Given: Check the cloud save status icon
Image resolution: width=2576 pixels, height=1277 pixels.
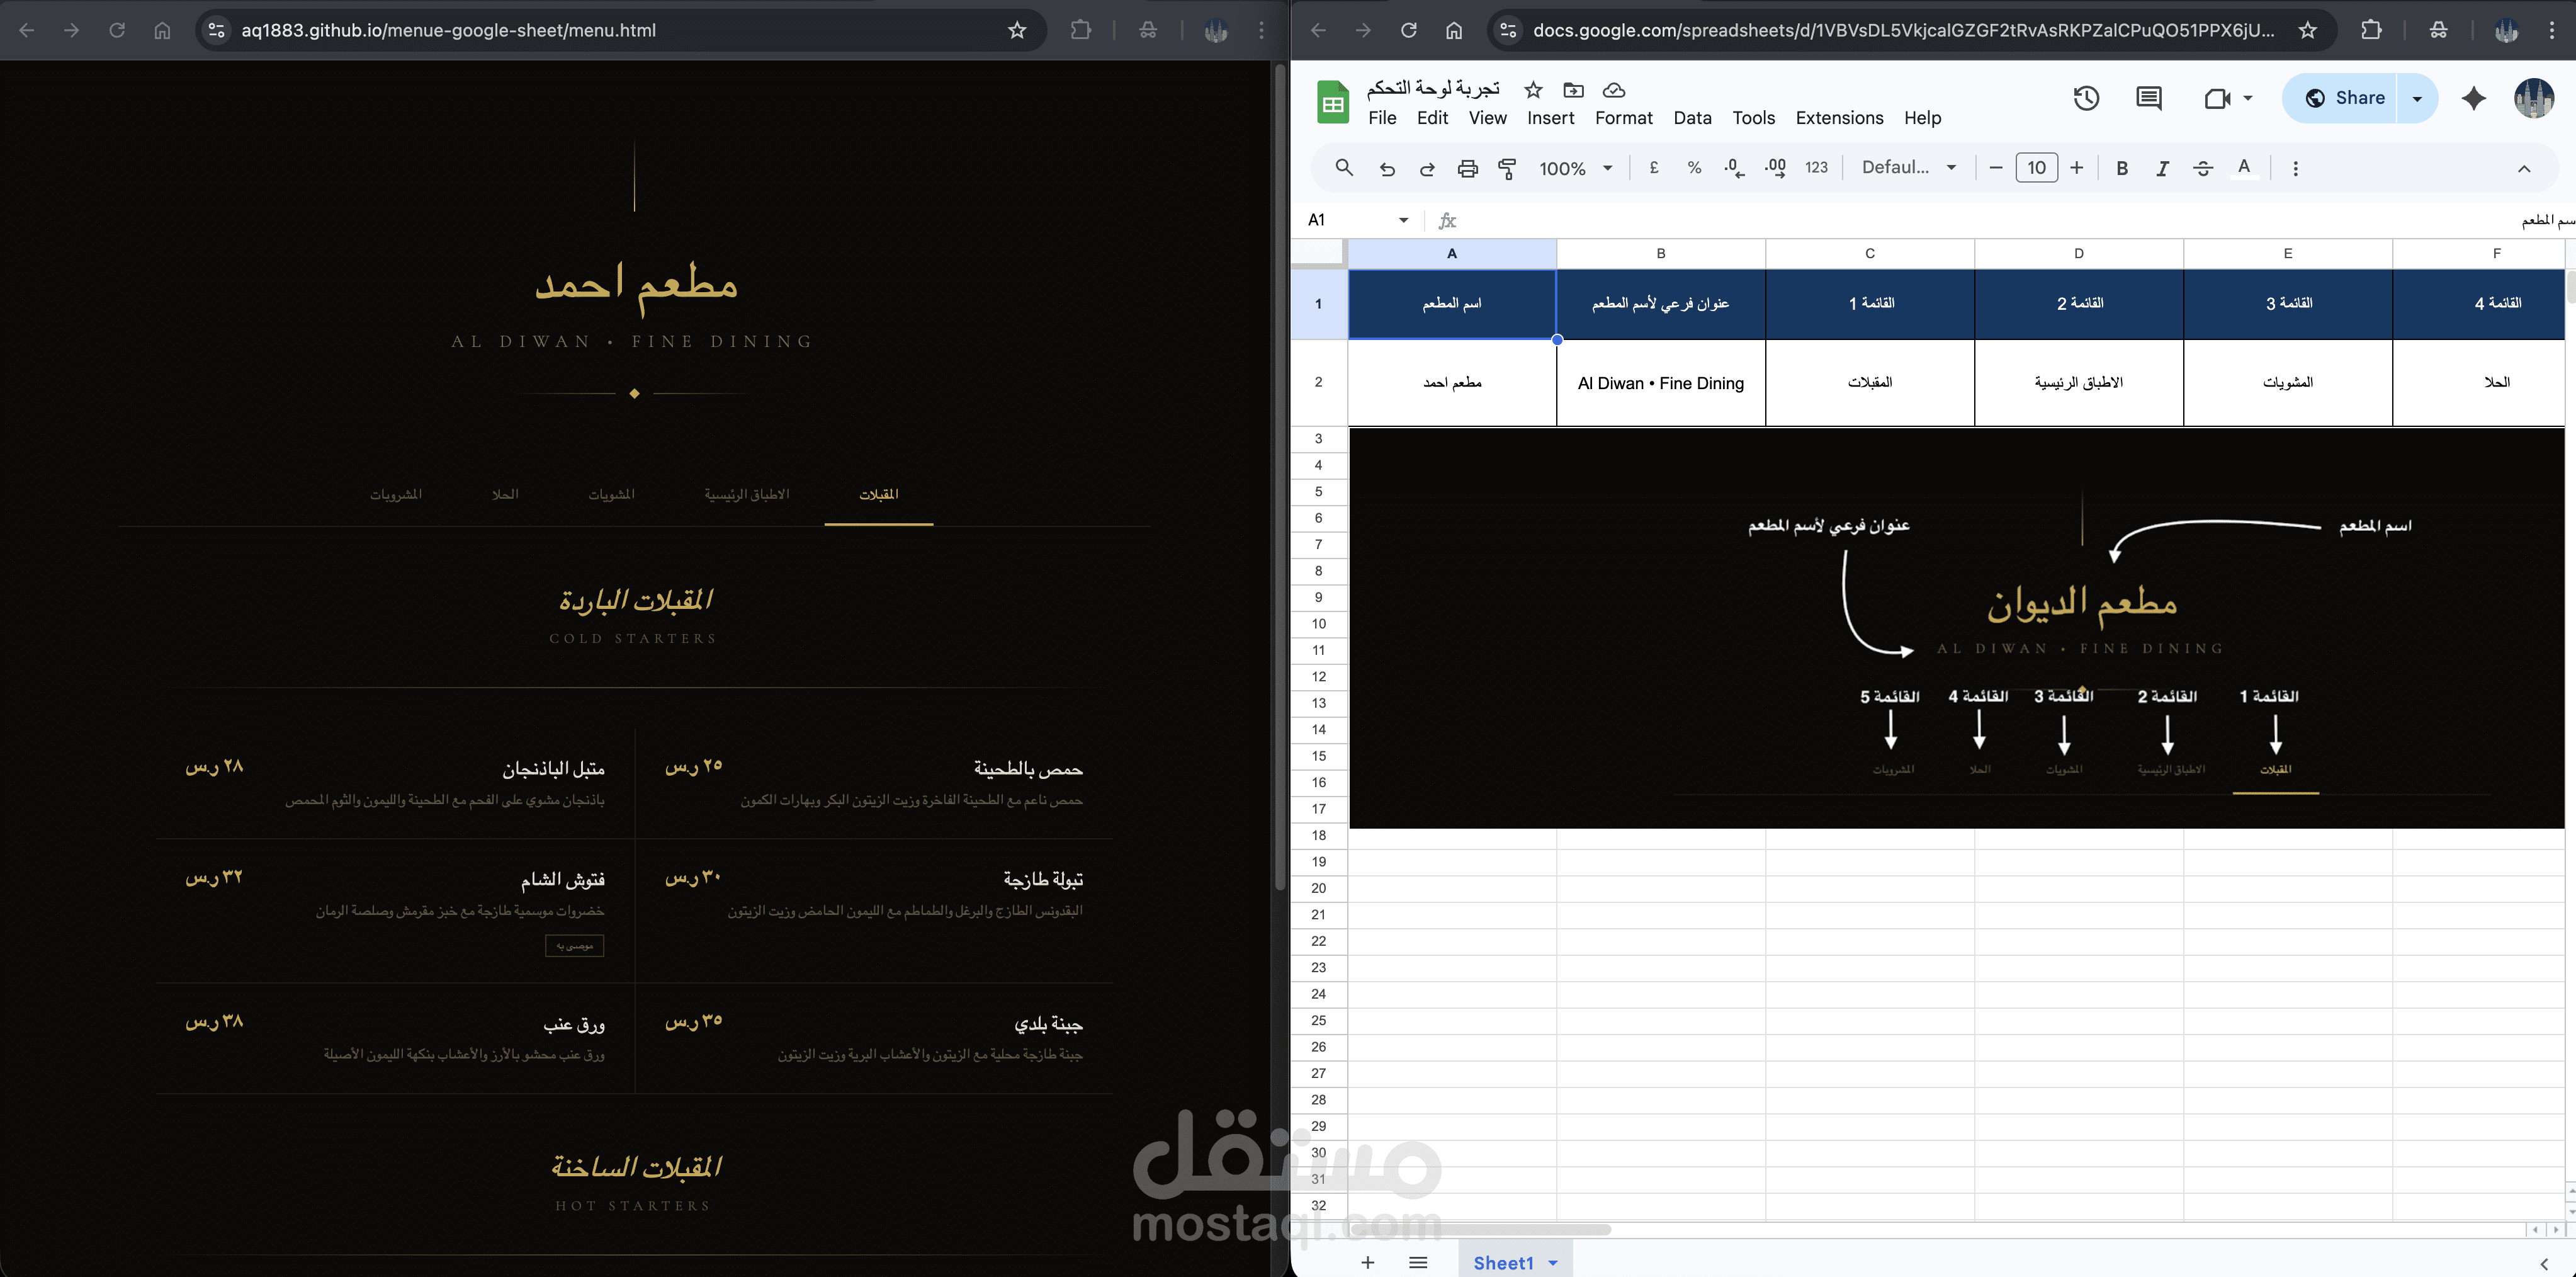Looking at the screenshot, I should 1614,90.
